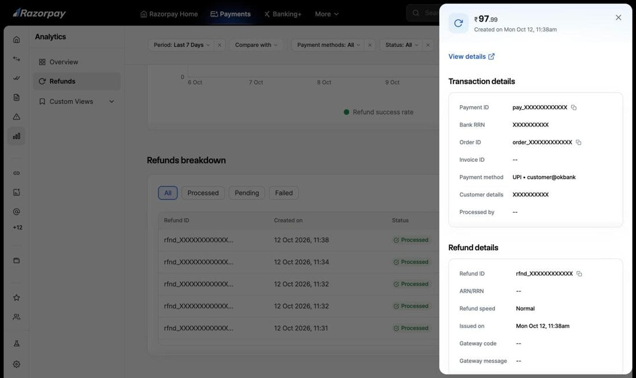Screen dimensions: 636x378
Task: Open the settings gear icon in sidebar
Action: coord(16,364)
